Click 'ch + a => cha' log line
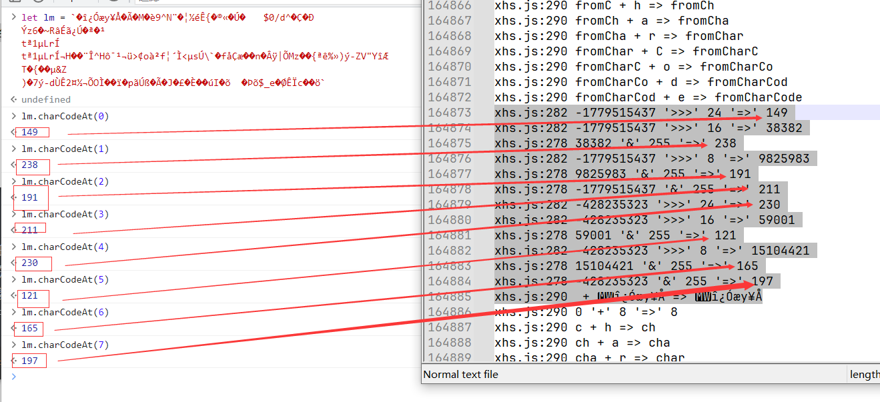880x402 pixels. [x=582, y=343]
